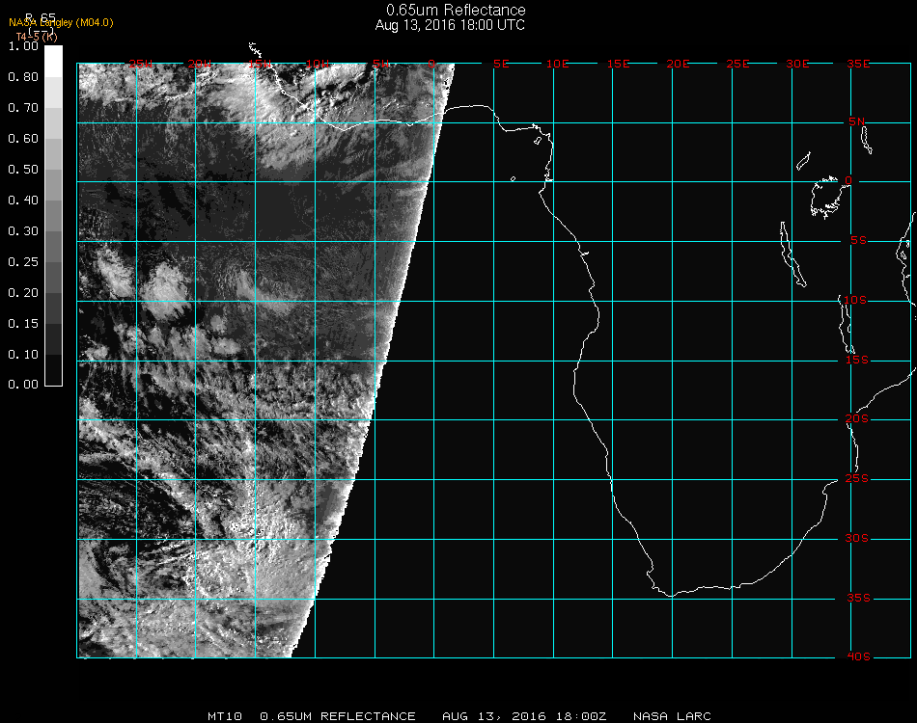Click the 40S latitude label
Screen dimensions: 917x723
point(859,657)
